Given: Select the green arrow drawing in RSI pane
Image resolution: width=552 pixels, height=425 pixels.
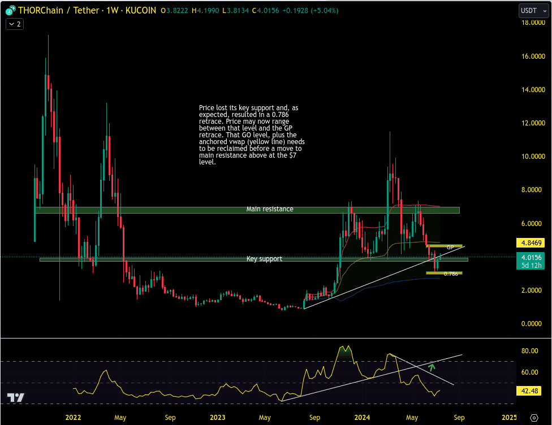Looking at the screenshot, I should click(432, 368).
